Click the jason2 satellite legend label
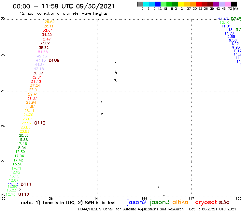 (137, 203)
